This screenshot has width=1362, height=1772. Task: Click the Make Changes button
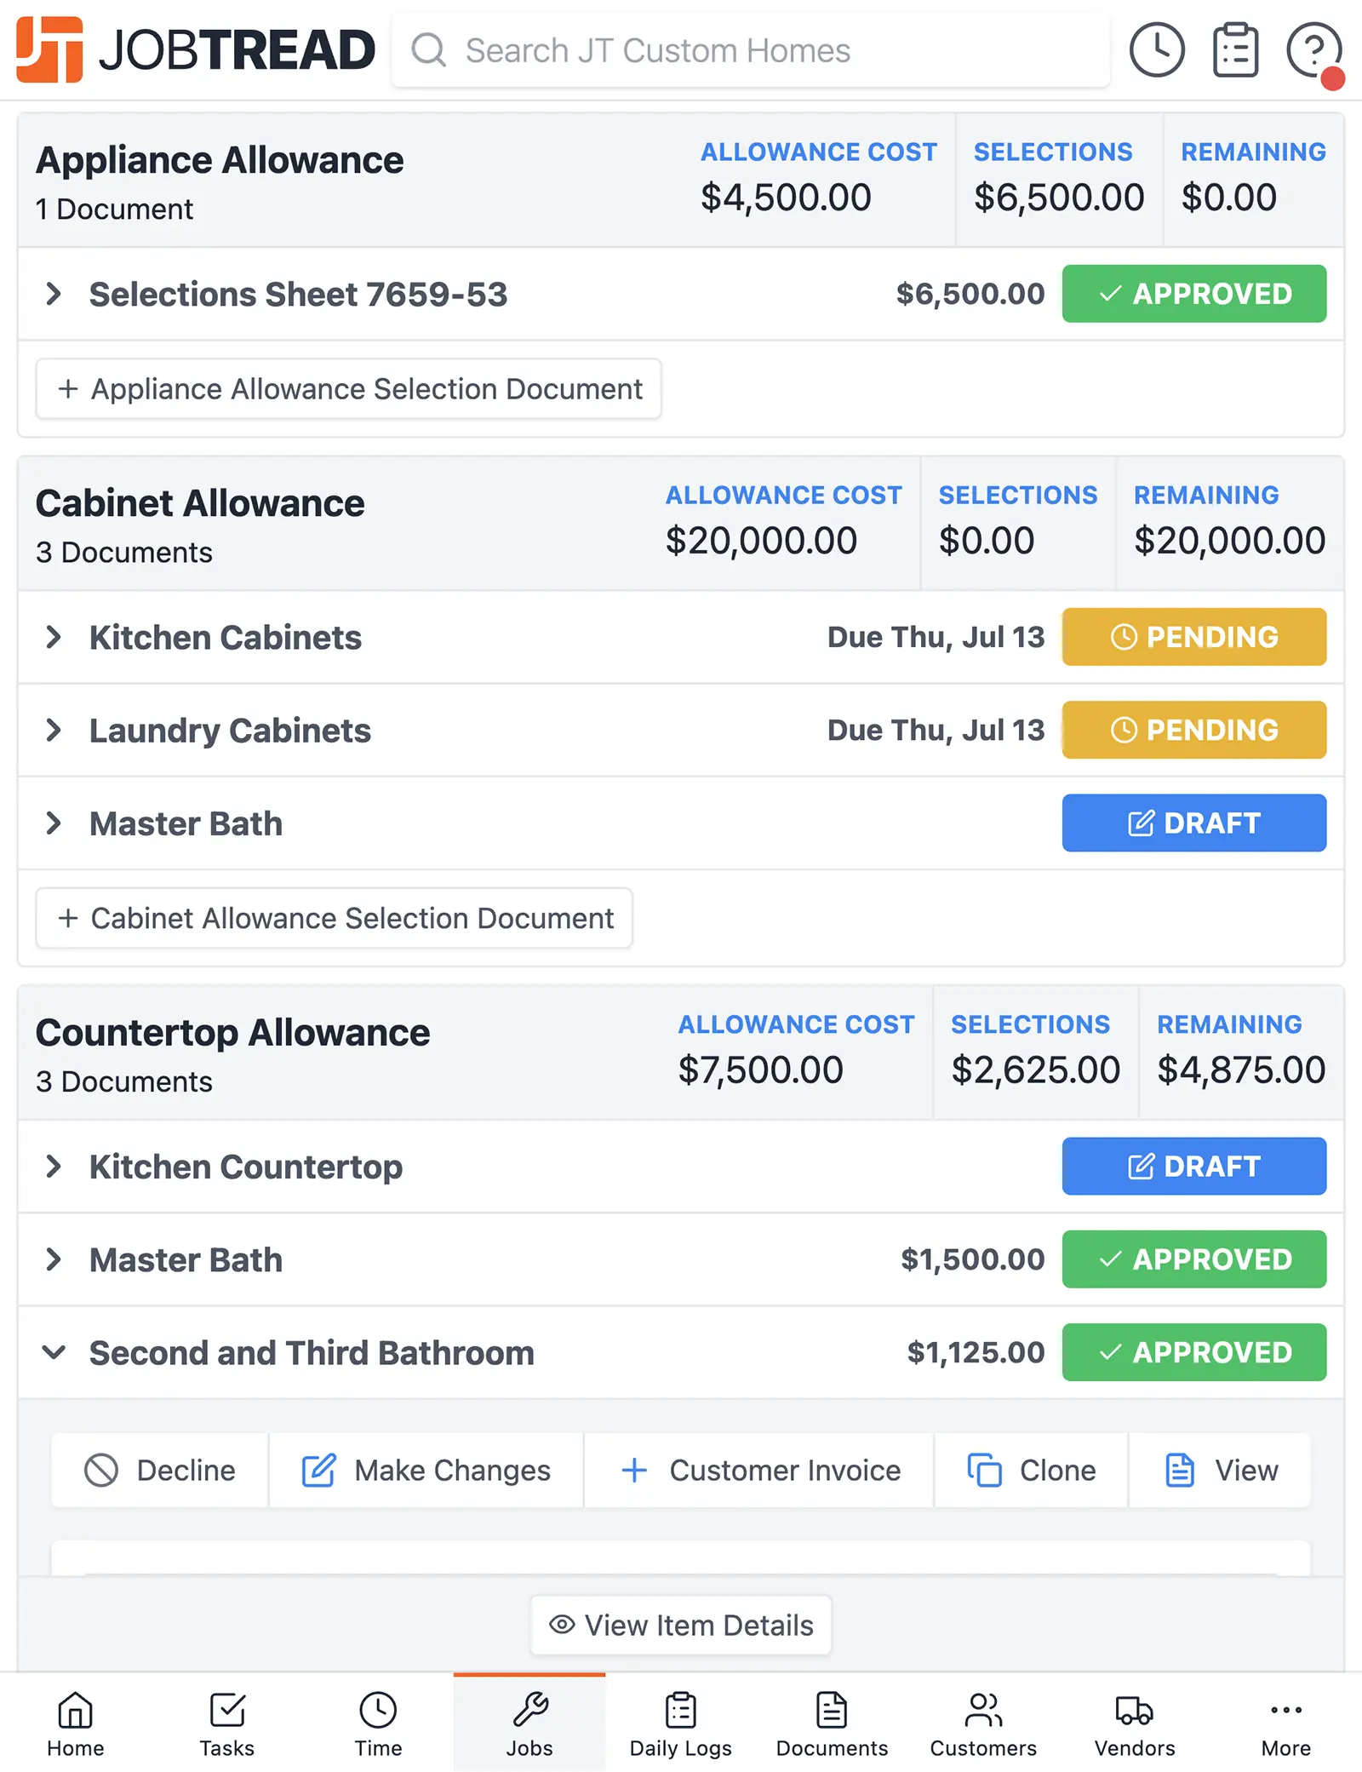426,1471
